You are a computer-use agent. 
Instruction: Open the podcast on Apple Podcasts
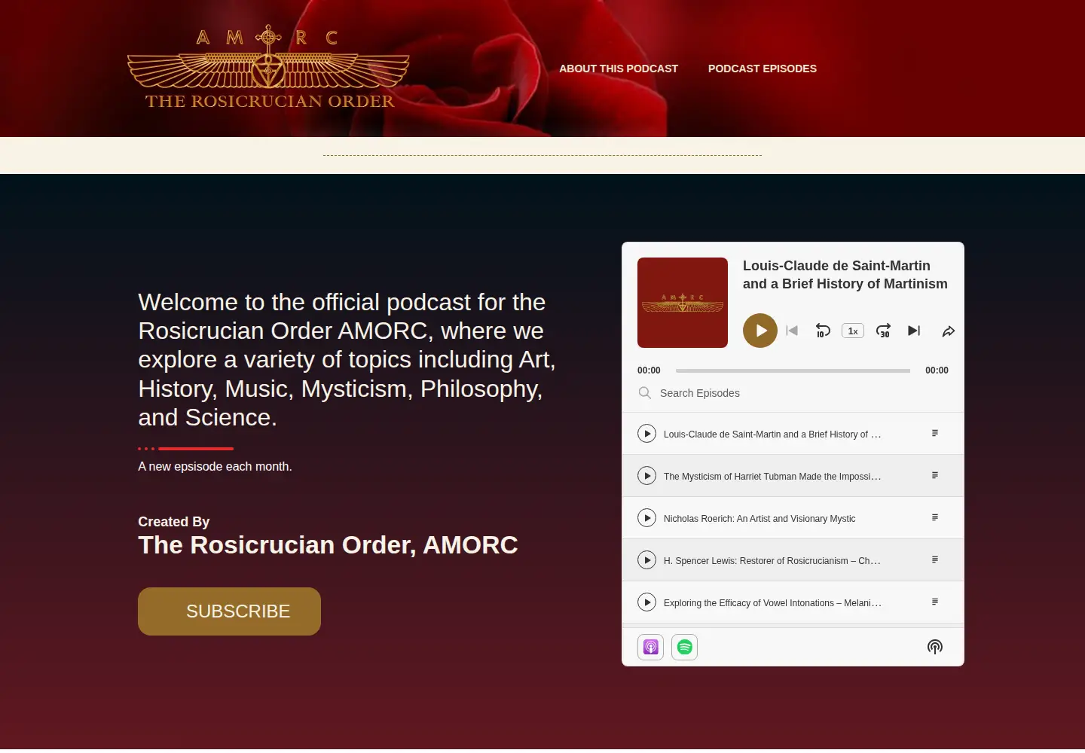coord(651,647)
